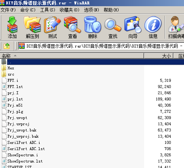This screenshot has width=184, height=168.
Task: Click the file icon next to Prj.uvopt
Action: click(4, 118)
